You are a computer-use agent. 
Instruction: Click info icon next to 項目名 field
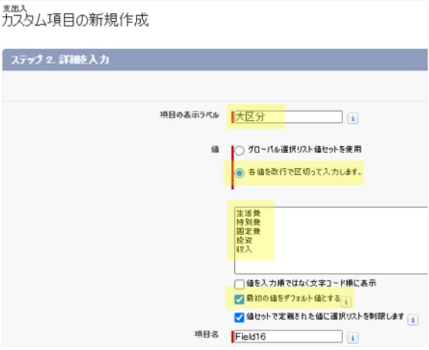pyautogui.click(x=353, y=338)
